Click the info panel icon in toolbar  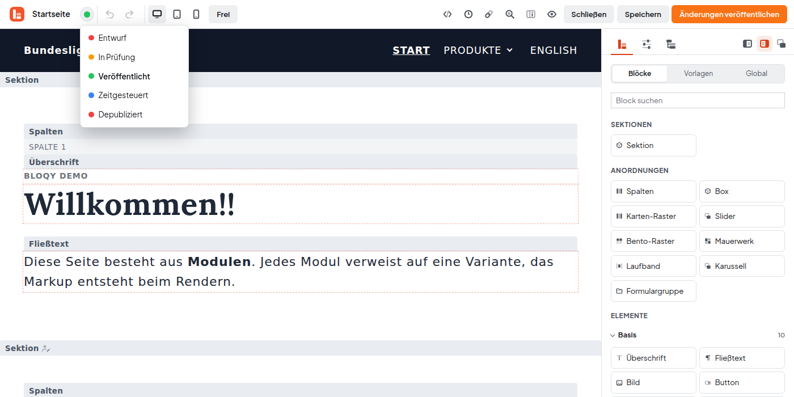(531, 14)
